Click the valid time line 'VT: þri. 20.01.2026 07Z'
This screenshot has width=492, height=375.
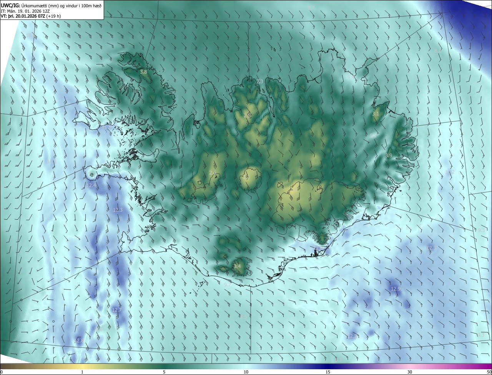[23, 16]
